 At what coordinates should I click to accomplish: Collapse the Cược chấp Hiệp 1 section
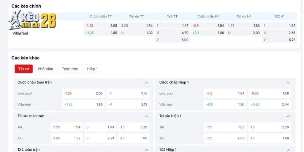(288, 82)
